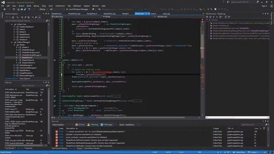This screenshot has height=154, width=274.
Task: Click the notifications flag icon in title bar
Action: click(223, 2)
